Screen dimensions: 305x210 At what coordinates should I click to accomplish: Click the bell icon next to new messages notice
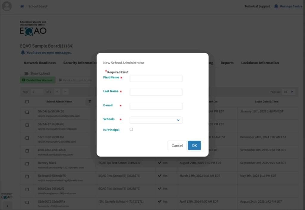pos(23,53)
